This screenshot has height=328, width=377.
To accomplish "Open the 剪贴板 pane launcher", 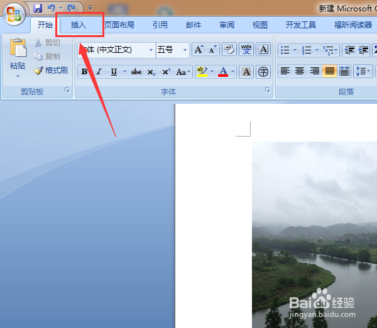I will [67, 90].
